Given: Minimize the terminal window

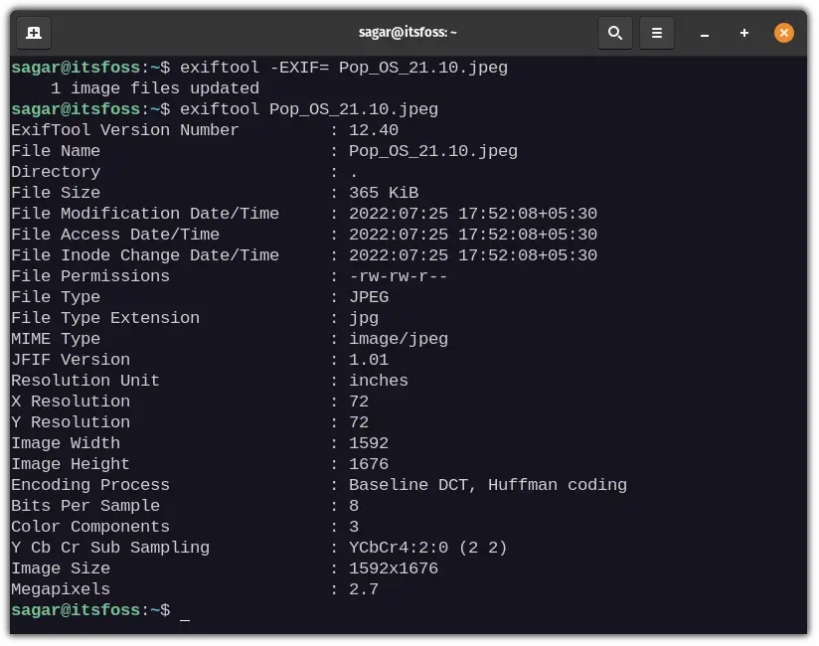Looking at the screenshot, I should coord(705,34).
